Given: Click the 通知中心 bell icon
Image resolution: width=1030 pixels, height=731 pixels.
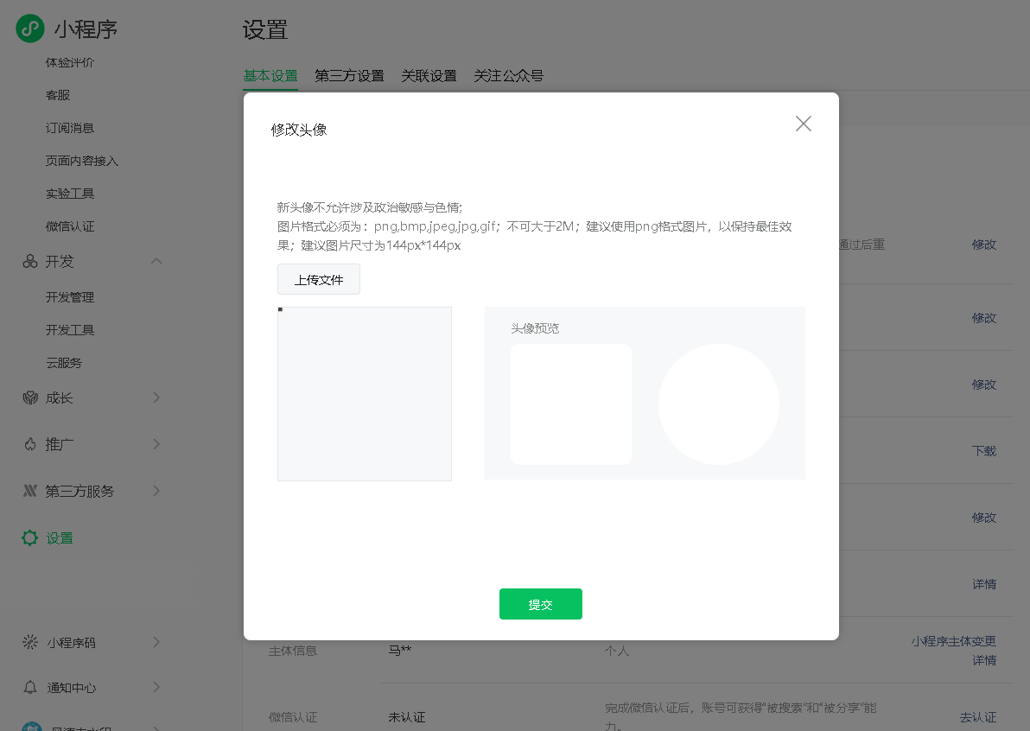Looking at the screenshot, I should [30, 687].
